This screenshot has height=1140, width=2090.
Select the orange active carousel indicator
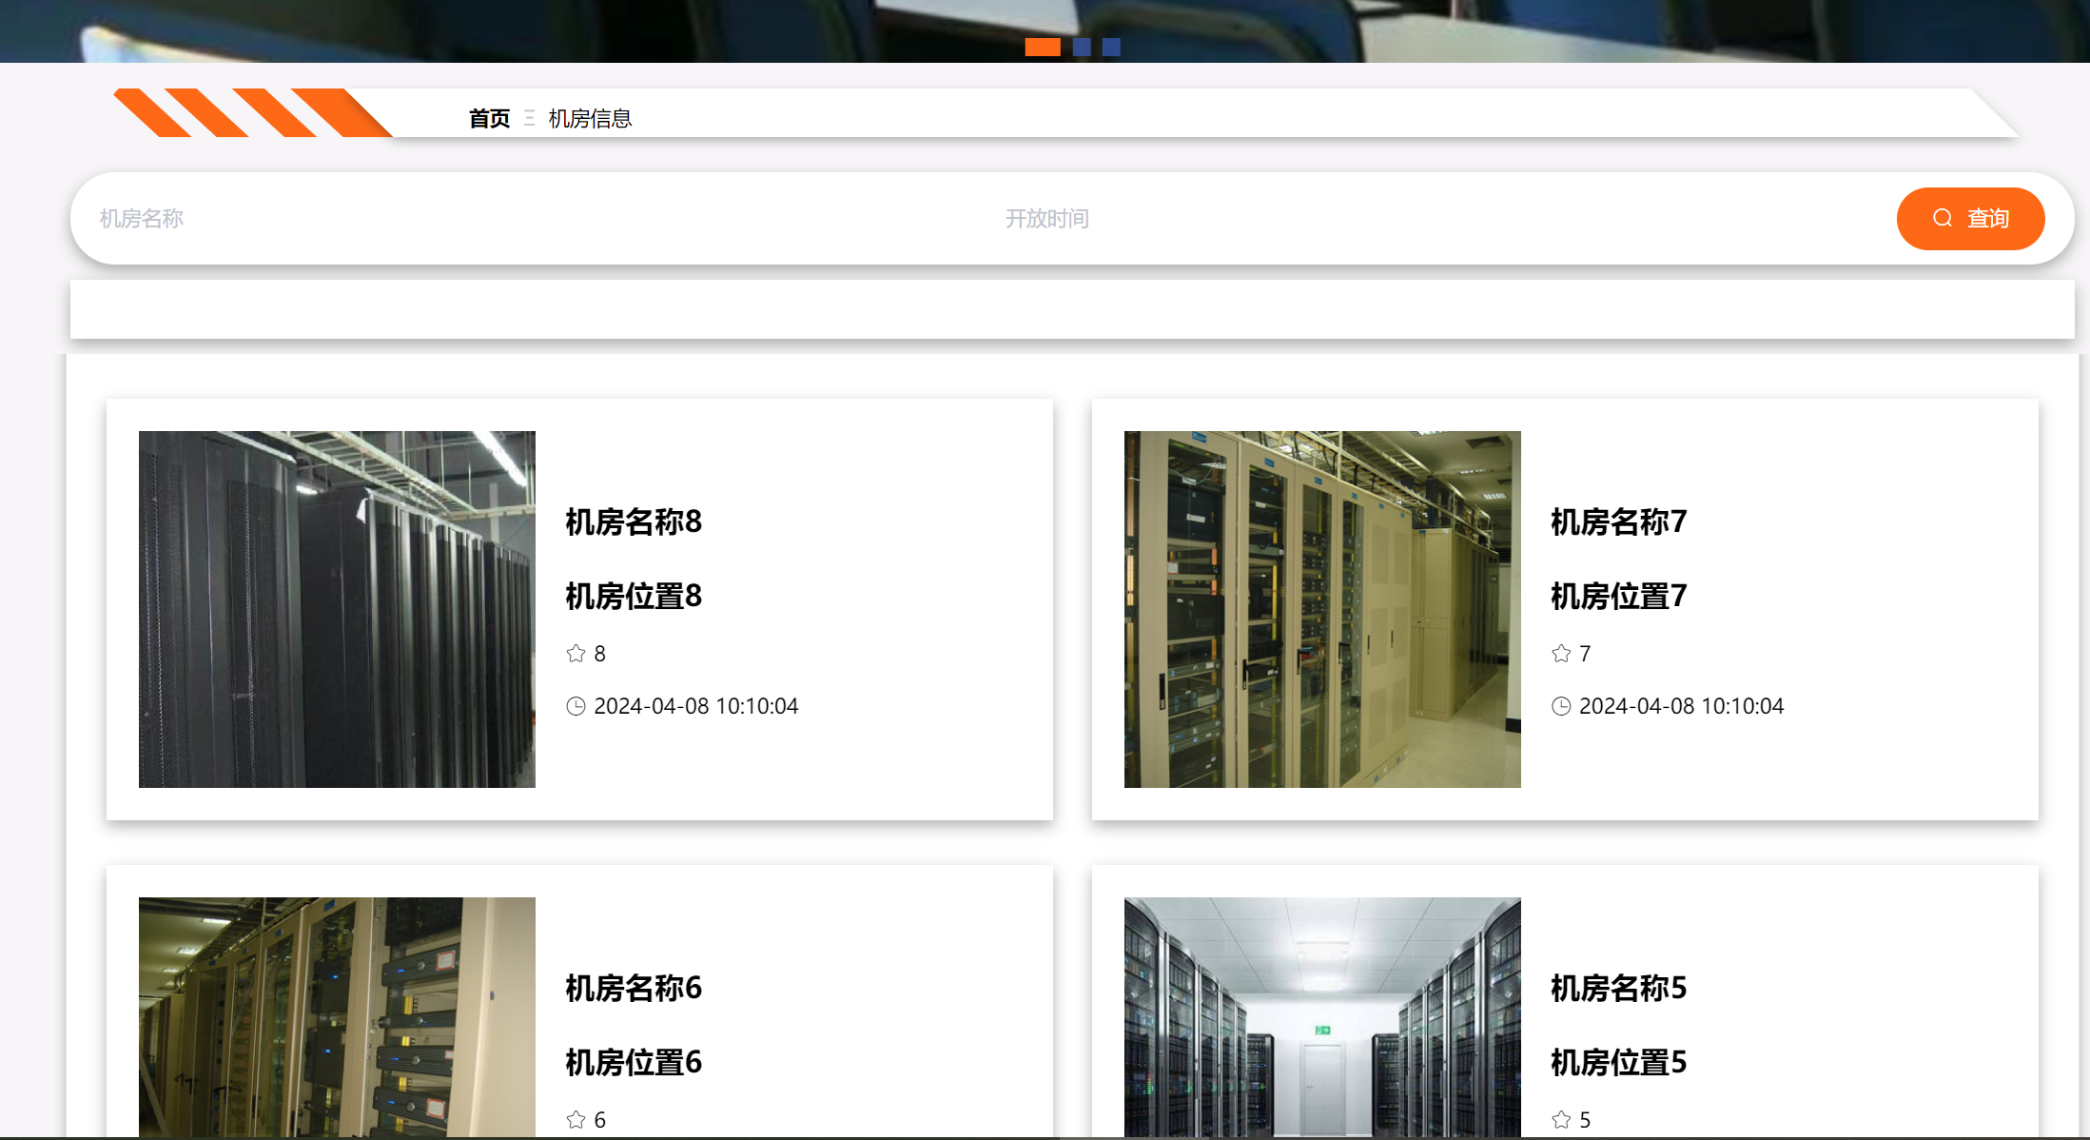[x=1043, y=48]
